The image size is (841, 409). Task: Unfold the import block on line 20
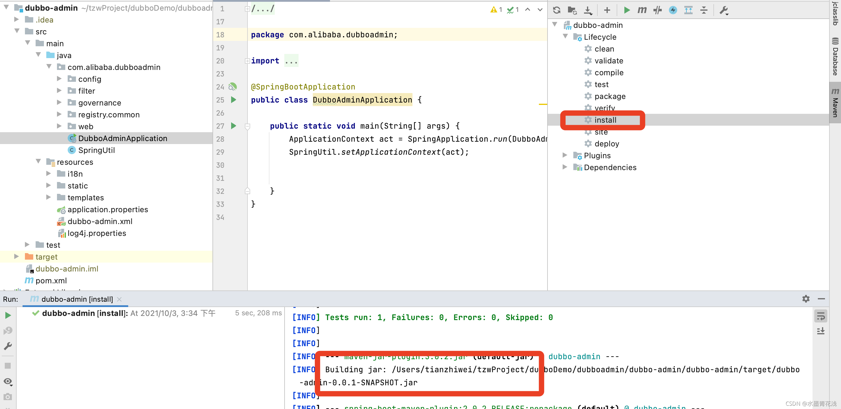point(247,61)
